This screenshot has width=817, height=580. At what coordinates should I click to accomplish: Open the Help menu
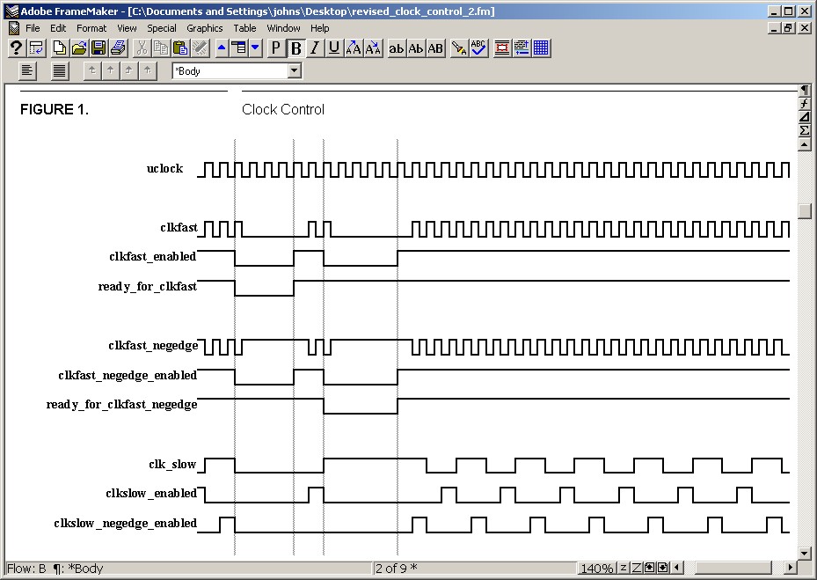320,28
